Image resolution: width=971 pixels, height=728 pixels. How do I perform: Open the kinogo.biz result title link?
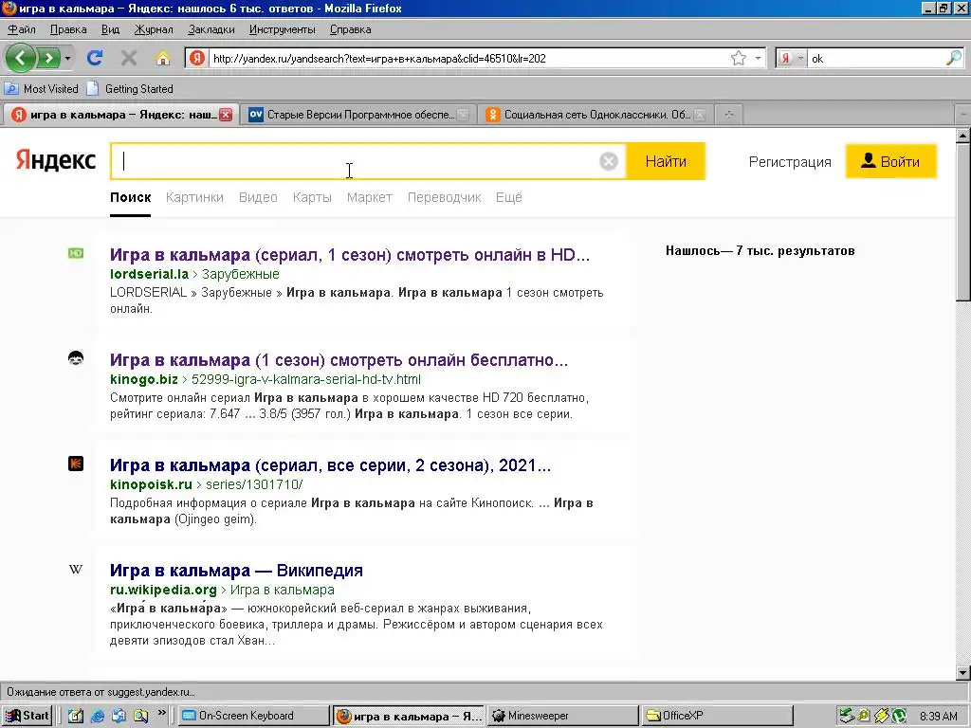339,359
